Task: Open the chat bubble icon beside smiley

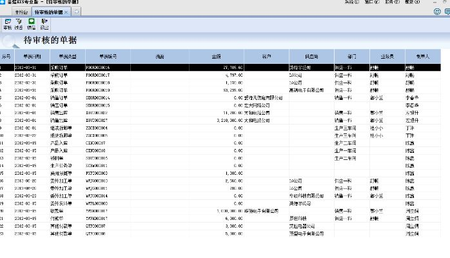Action: pyautogui.click(x=447, y=12)
